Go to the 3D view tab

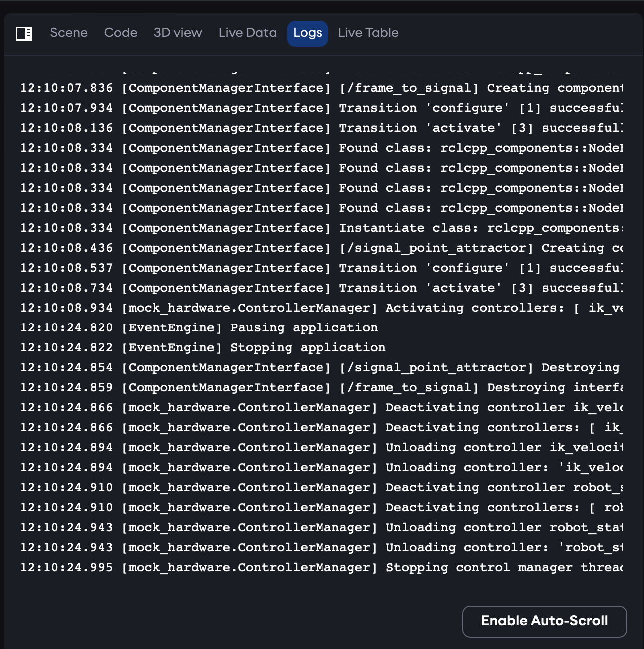[x=178, y=33]
